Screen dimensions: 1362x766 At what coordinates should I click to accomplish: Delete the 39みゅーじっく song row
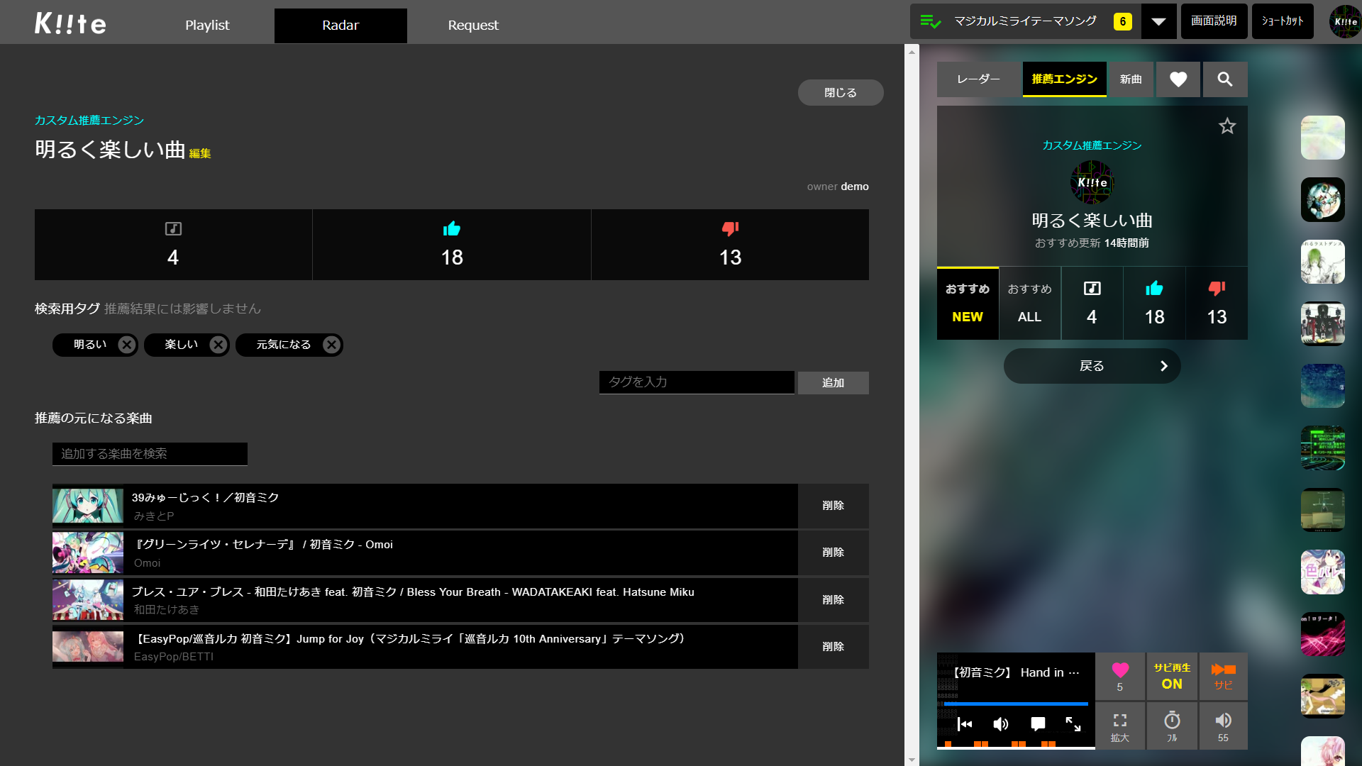point(834,506)
